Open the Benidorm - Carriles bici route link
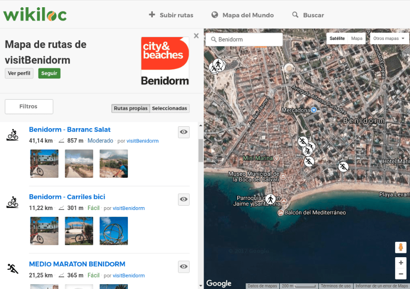410x289 pixels. [67, 197]
